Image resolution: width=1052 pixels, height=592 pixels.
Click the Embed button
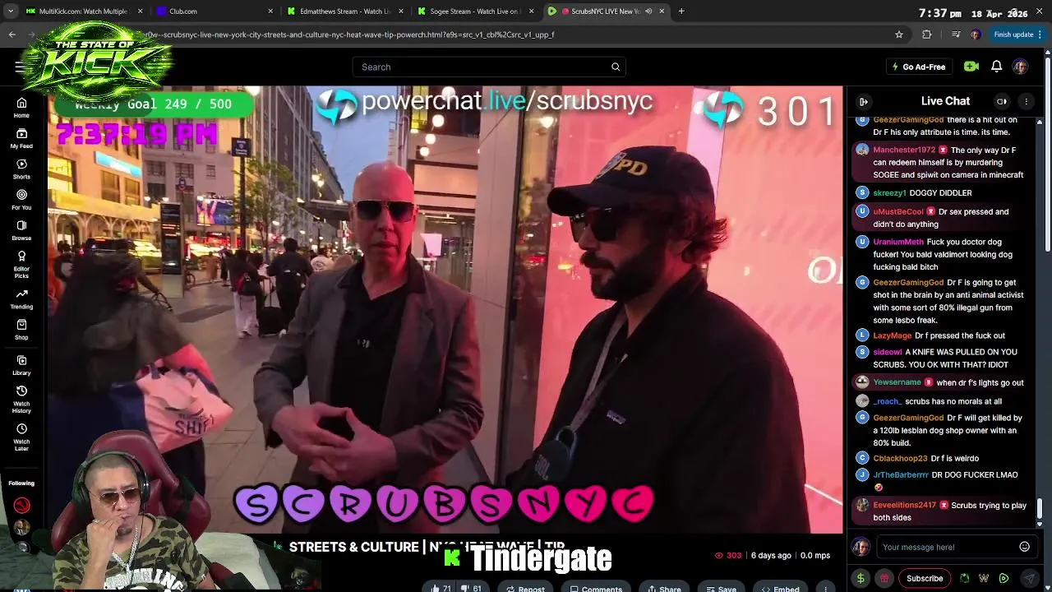[x=780, y=588]
